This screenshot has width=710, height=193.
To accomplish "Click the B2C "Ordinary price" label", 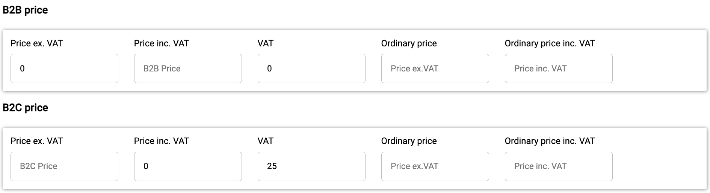I will 409,141.
